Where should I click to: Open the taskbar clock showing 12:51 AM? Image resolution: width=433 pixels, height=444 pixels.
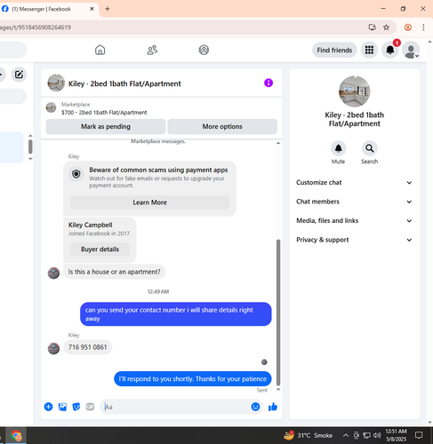coord(396,435)
